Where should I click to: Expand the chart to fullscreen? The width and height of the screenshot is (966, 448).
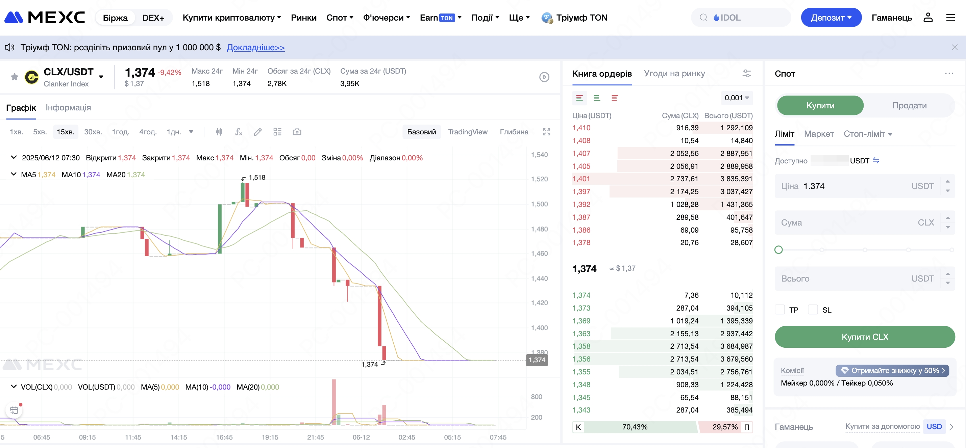[546, 132]
